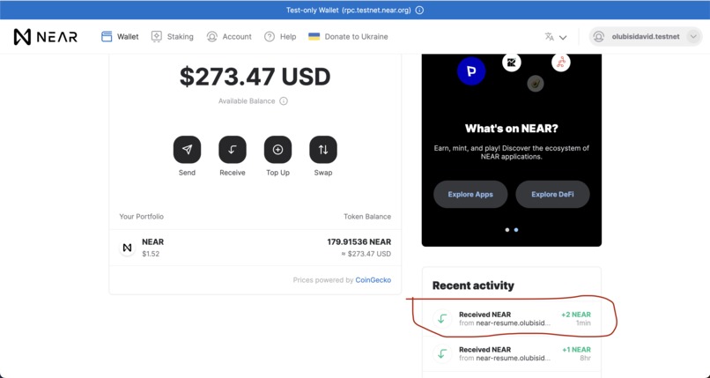The height and width of the screenshot is (378, 710).
Task: Click receive arrow icon of 1min activity
Action: 442,319
